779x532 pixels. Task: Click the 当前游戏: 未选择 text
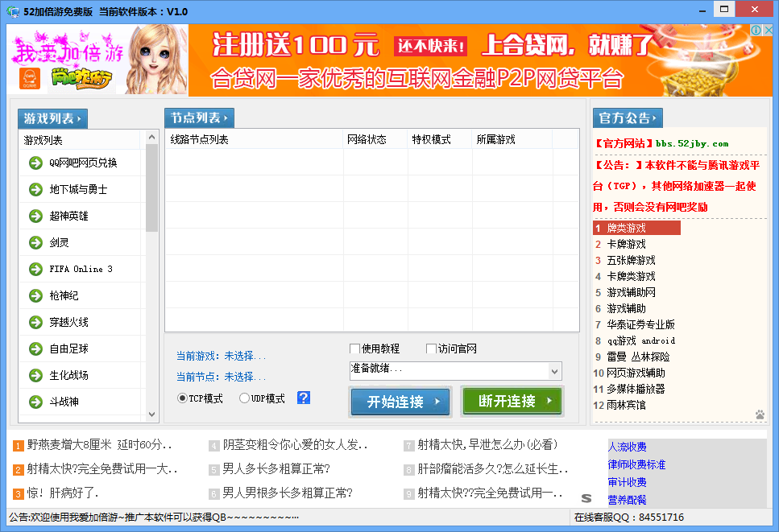point(221,356)
